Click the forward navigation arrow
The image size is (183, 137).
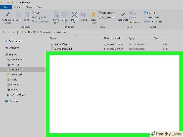pos(9,32)
